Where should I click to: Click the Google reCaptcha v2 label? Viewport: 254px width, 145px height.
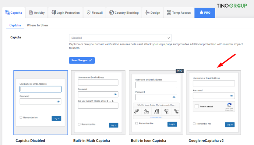(x=206, y=141)
